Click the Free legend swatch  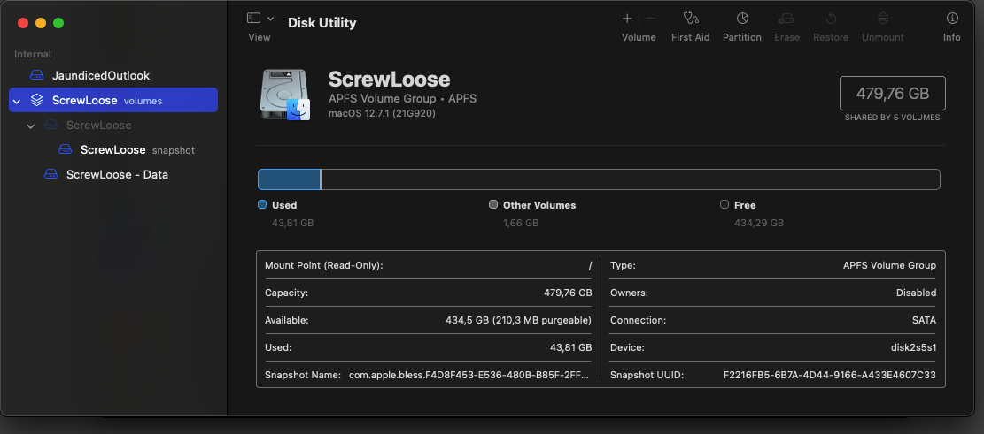coord(724,204)
